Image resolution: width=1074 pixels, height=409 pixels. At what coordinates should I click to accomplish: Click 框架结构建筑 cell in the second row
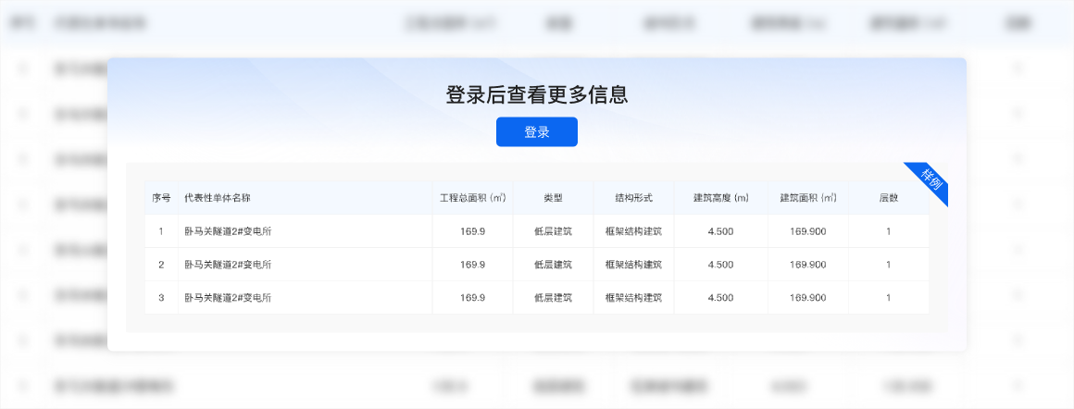[x=633, y=265]
